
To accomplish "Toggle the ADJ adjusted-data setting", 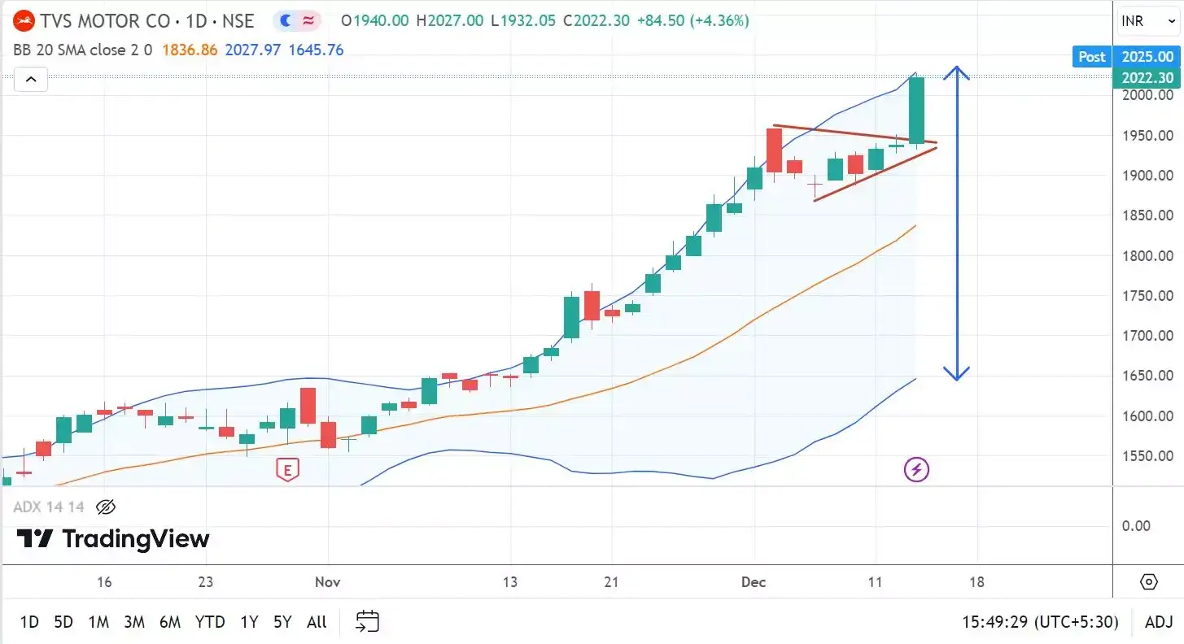I will click(1158, 621).
